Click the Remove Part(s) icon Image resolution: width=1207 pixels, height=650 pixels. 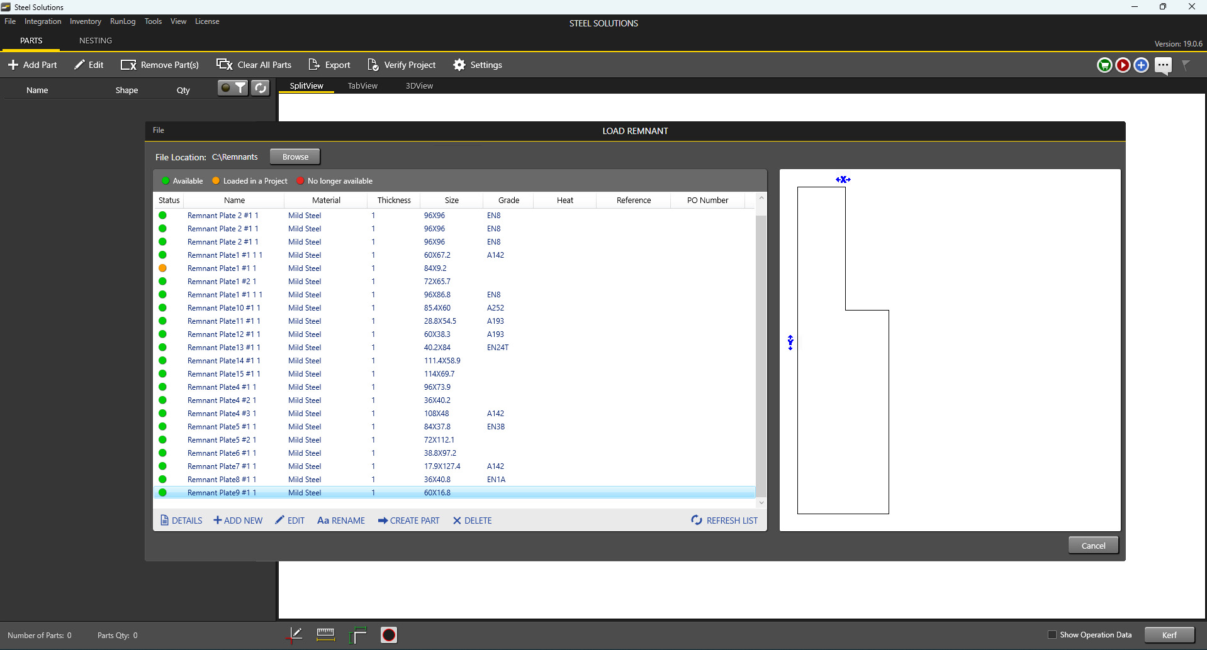point(128,65)
